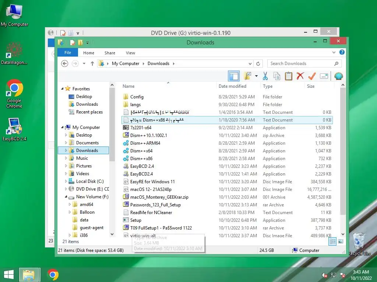Select the EasyBCD 2.4 desktop shortcut

click(x=14, y=129)
